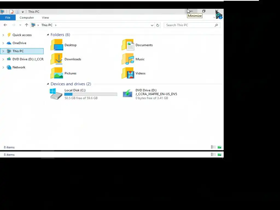
Task: Click the Quick access star icon
Action: coord(9,35)
